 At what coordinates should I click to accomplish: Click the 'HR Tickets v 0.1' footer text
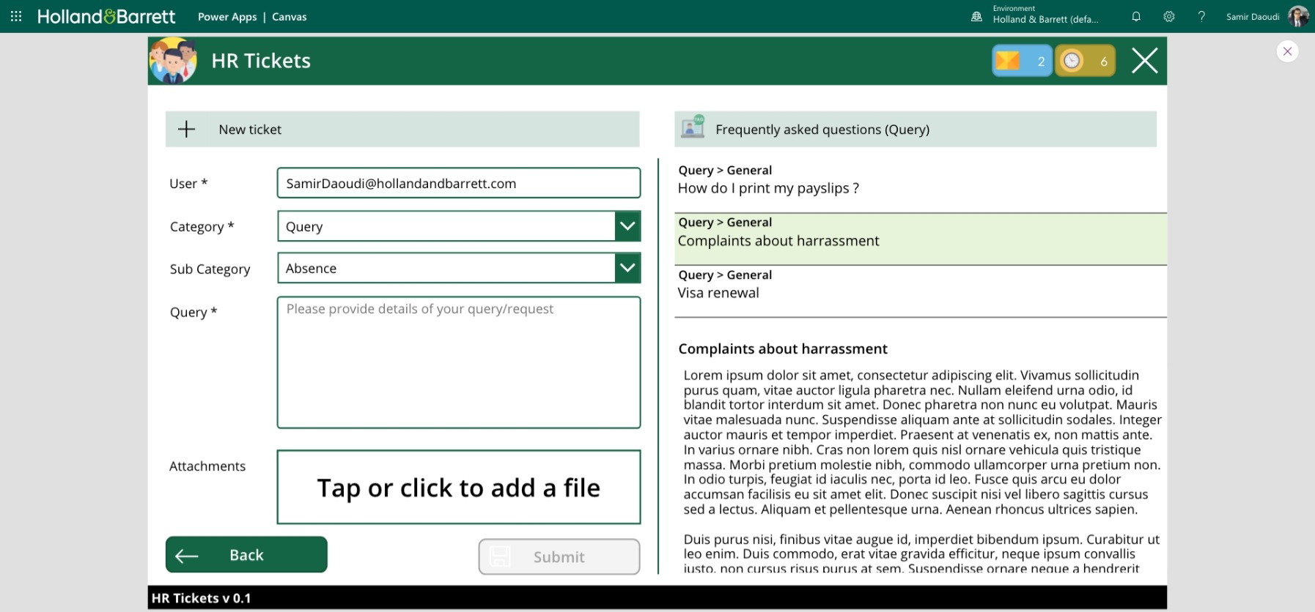(201, 598)
